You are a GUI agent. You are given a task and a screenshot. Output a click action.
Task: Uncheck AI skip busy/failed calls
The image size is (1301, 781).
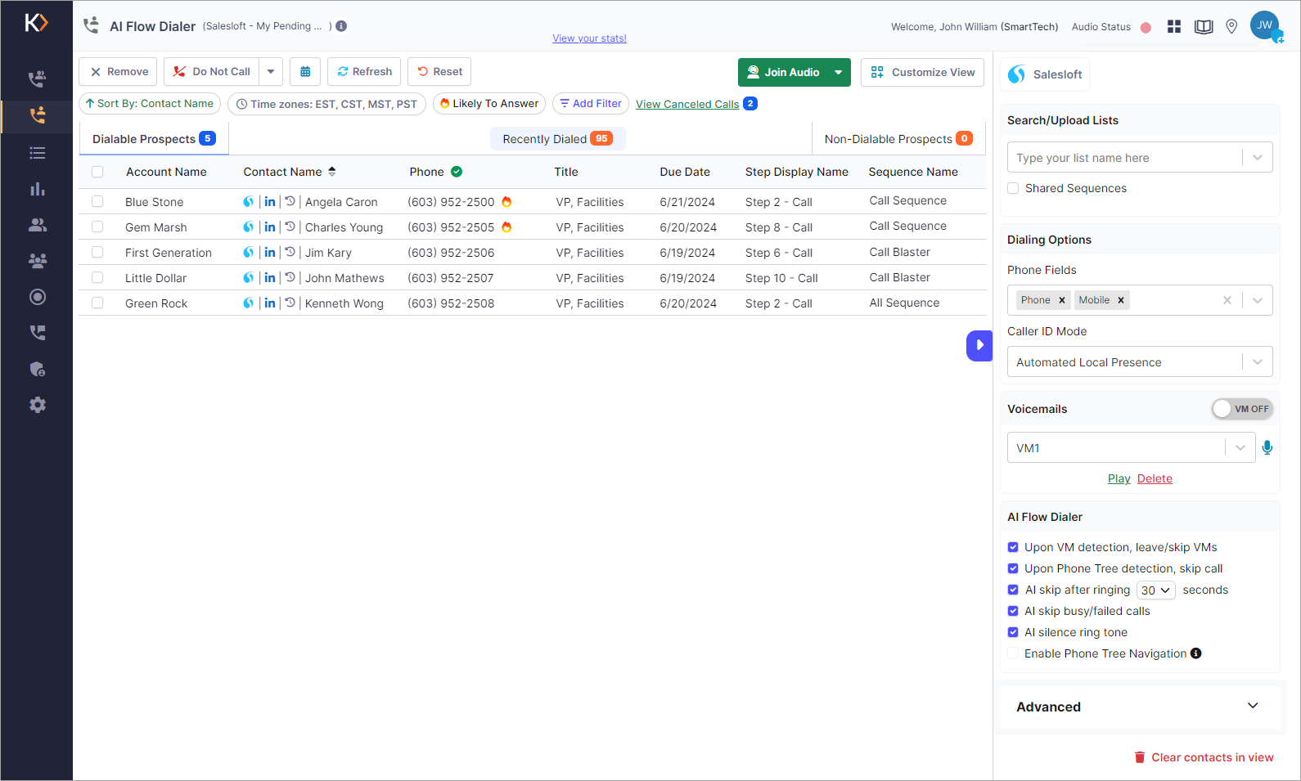(1013, 611)
